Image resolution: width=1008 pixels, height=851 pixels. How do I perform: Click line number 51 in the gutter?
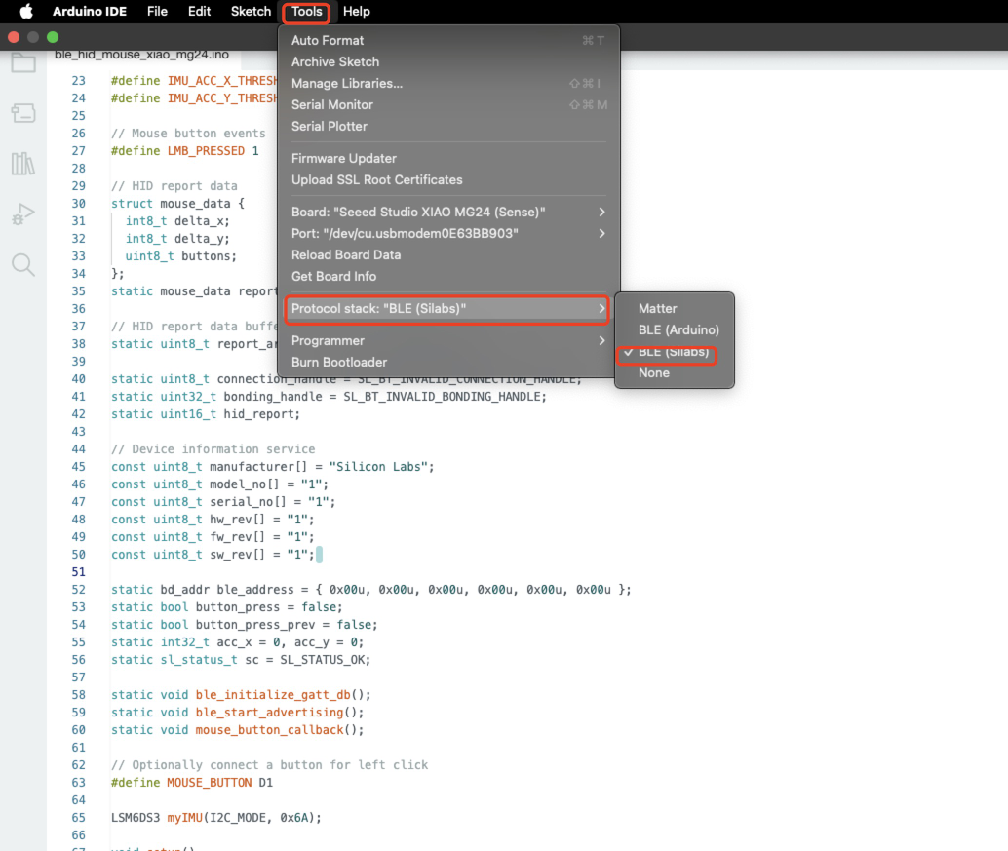click(78, 572)
